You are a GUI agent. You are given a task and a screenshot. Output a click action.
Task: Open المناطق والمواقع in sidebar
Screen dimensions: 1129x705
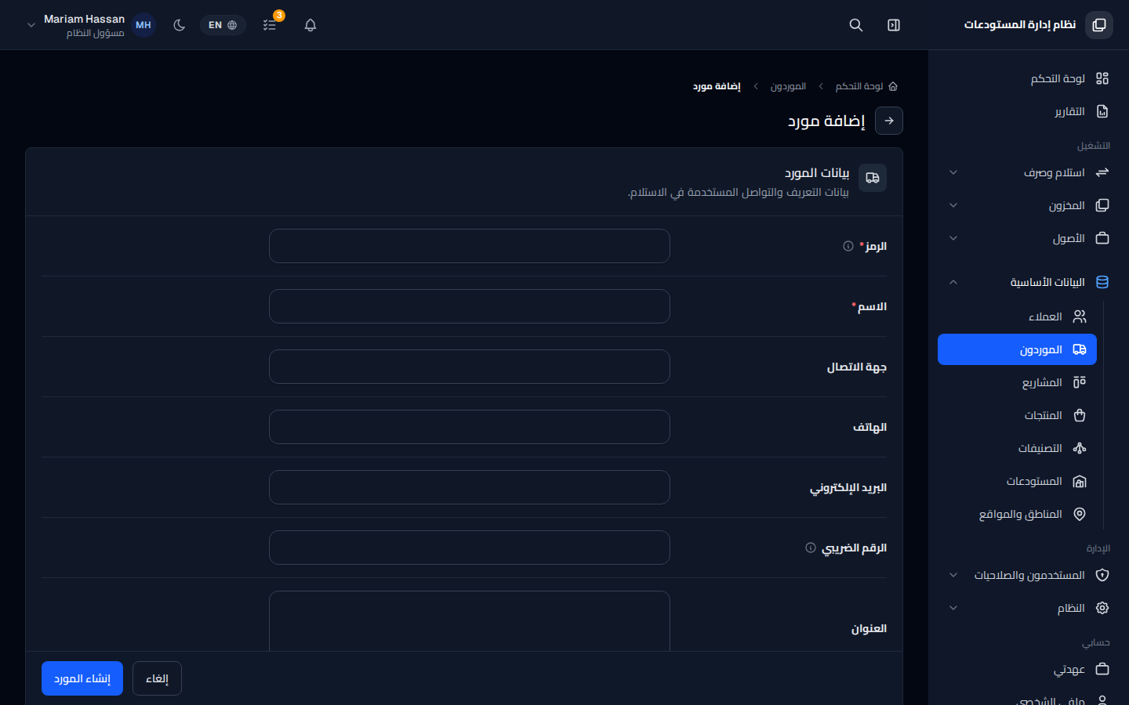1017,514
